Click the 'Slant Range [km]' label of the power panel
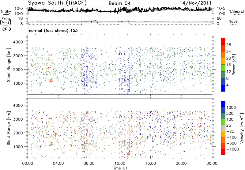245x170 pixels. [x=9, y=65]
